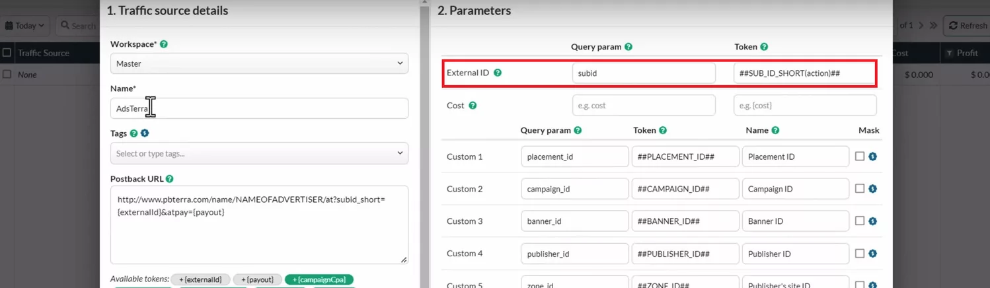The width and height of the screenshot is (990, 288).
Task: Open the Workspace dropdown showing Master
Action: click(x=259, y=63)
